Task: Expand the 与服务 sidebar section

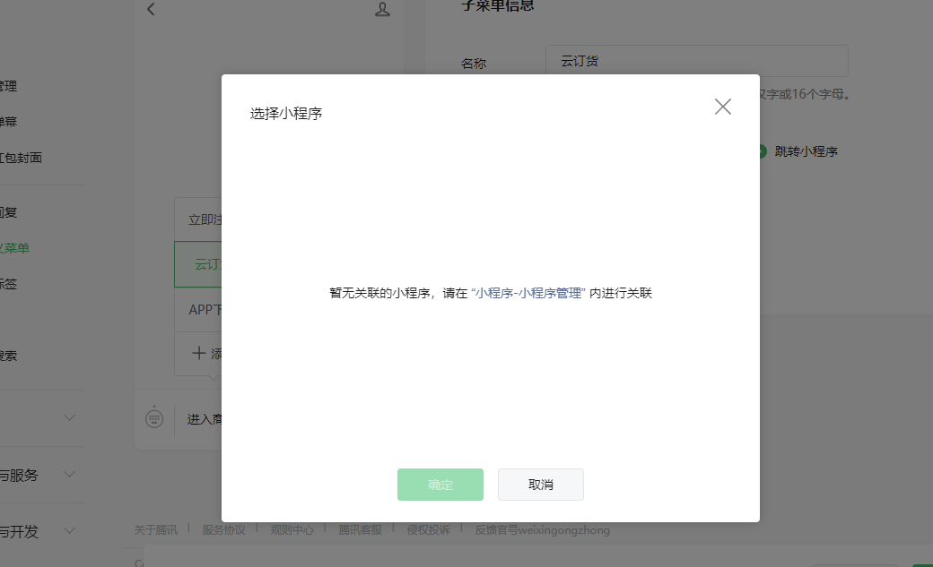Action: [x=70, y=474]
